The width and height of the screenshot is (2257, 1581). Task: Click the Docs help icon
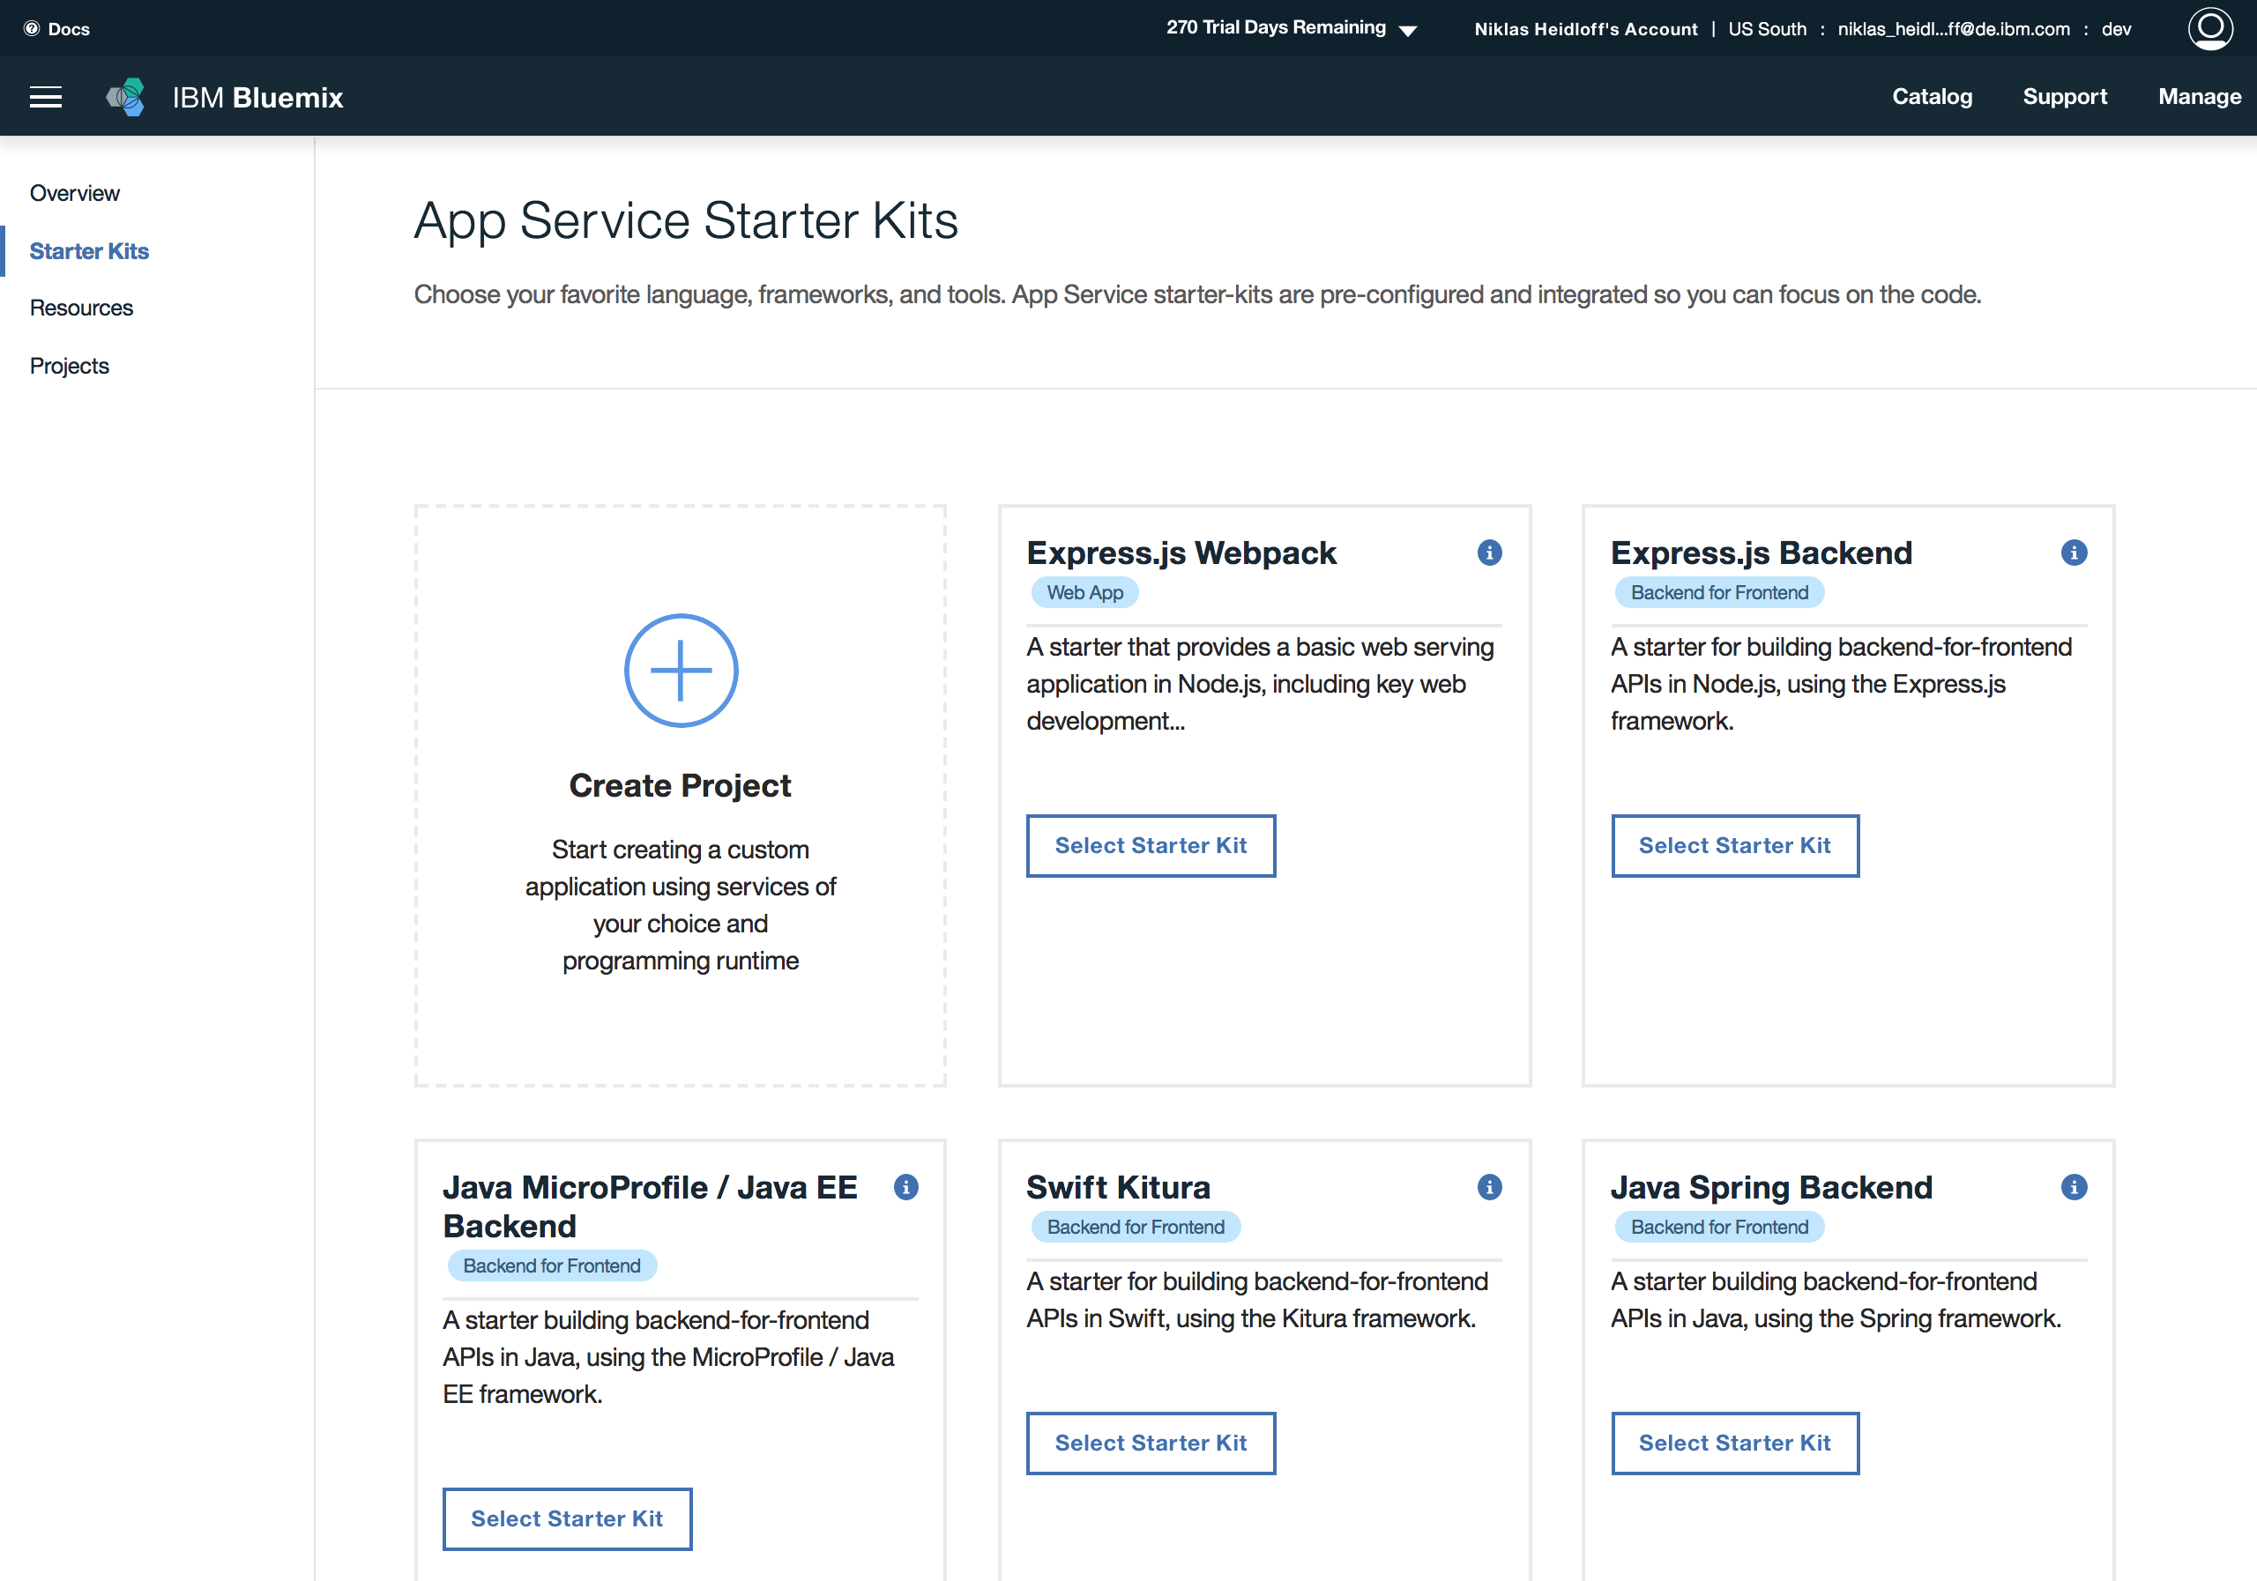point(32,28)
